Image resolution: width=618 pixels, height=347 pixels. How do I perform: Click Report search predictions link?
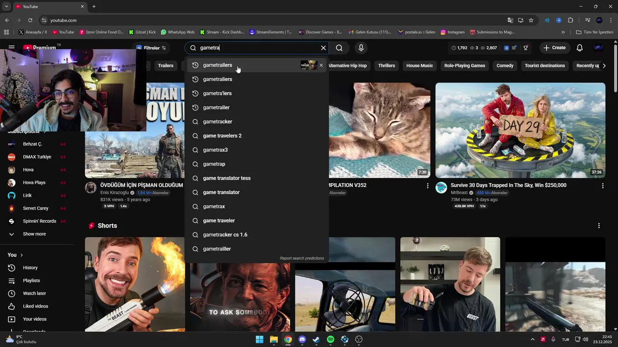302,258
